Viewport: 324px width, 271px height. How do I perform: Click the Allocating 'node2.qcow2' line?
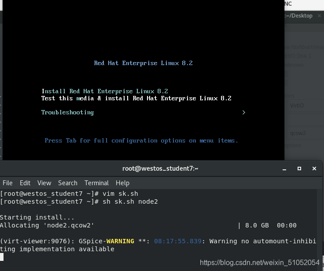[47, 225]
